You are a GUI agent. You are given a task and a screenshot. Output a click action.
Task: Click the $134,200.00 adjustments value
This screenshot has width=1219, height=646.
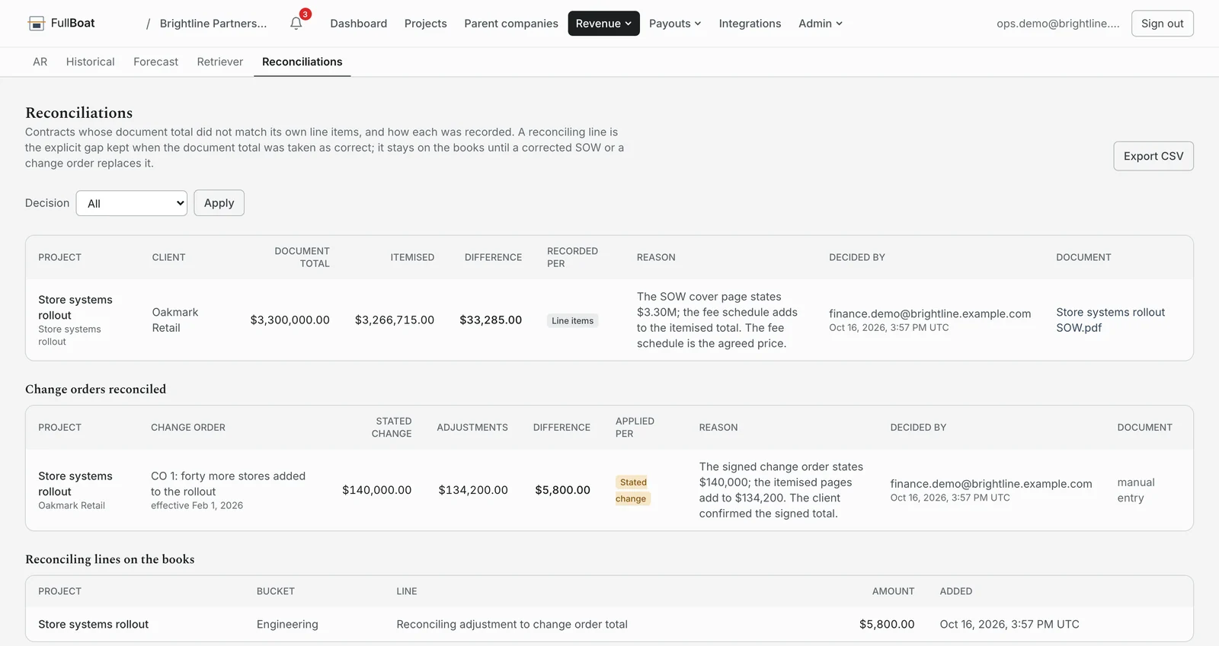(473, 490)
